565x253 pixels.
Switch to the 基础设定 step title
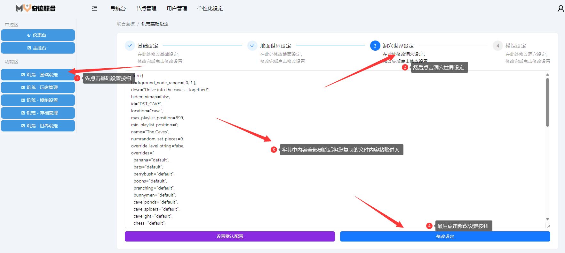[148, 46]
